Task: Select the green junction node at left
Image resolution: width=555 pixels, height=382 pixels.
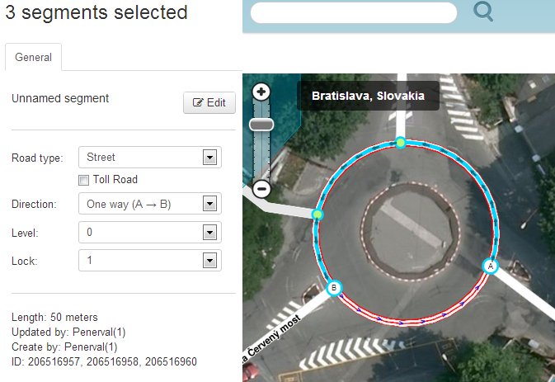Action: pos(317,215)
